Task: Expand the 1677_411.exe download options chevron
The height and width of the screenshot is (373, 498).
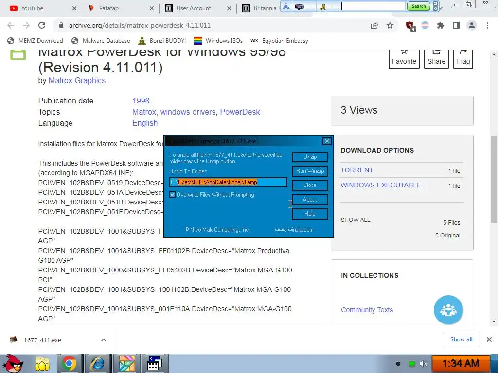Action: click(x=103, y=340)
